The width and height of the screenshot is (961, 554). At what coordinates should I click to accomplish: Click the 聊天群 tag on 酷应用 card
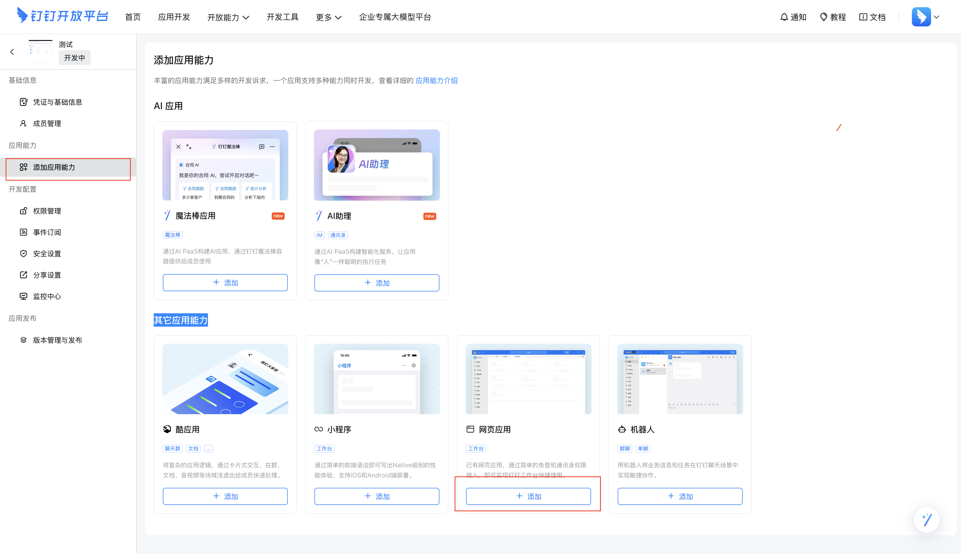[x=172, y=449]
